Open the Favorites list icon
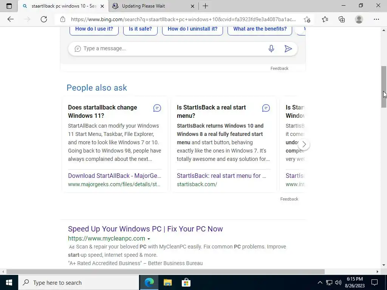 (325, 19)
